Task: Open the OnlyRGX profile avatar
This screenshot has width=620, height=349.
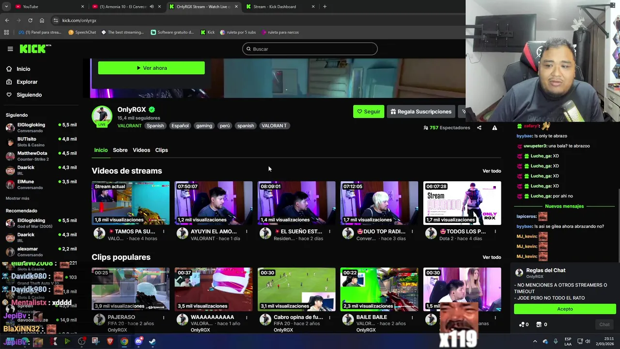Action: tap(102, 116)
